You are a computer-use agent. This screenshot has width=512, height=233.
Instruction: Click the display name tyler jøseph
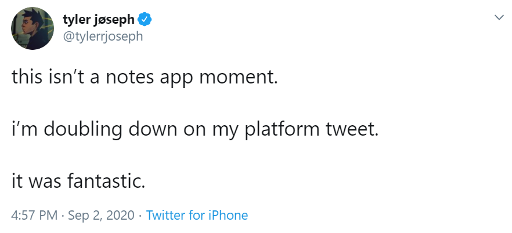(99, 20)
